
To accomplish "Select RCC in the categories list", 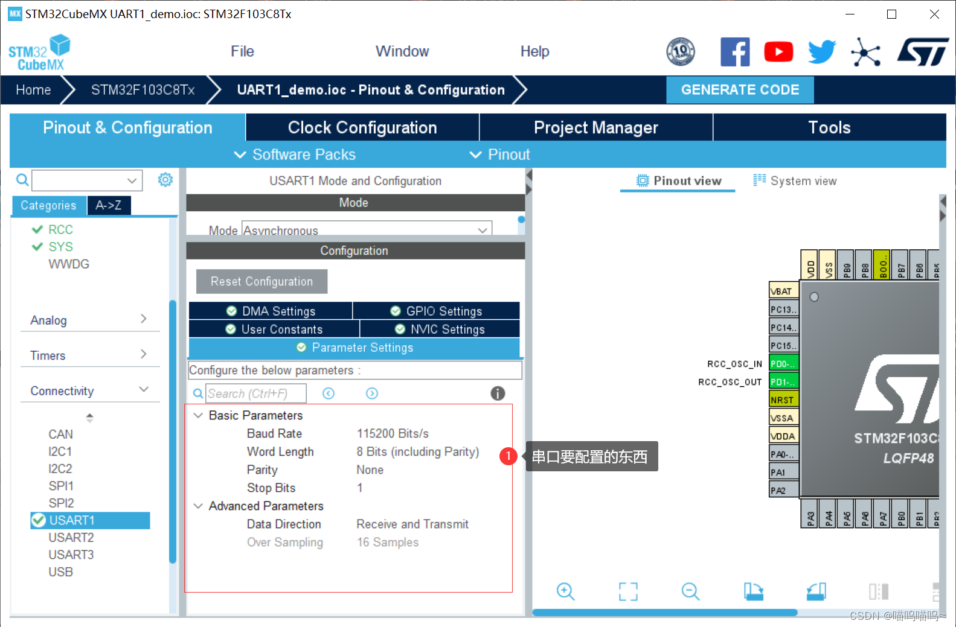I will coord(60,229).
